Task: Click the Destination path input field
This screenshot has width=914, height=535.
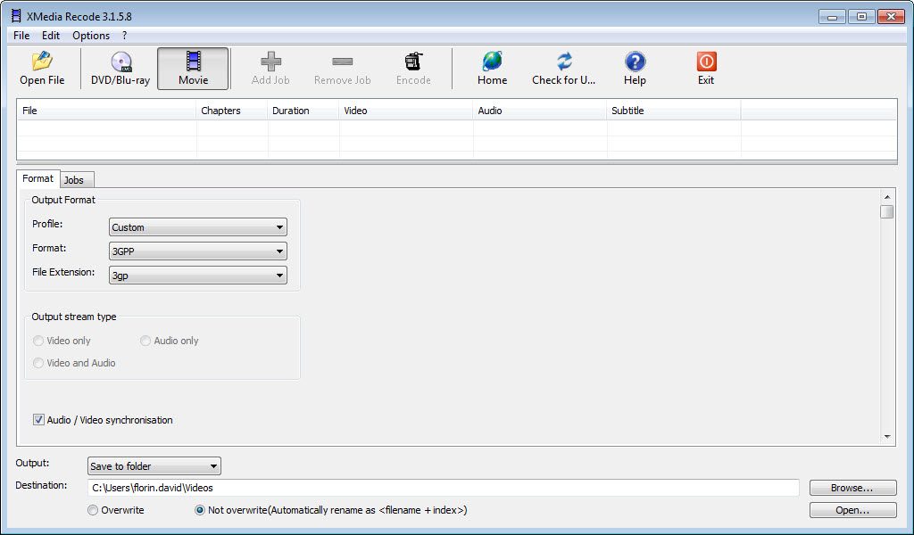Action: (x=443, y=488)
